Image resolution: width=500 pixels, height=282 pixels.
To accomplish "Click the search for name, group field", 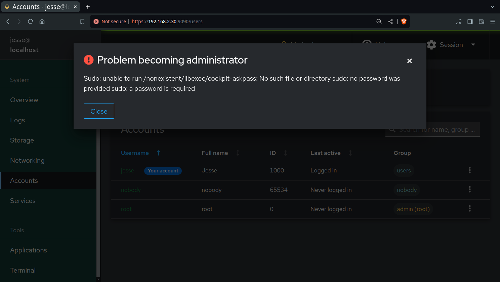I will 432,129.
